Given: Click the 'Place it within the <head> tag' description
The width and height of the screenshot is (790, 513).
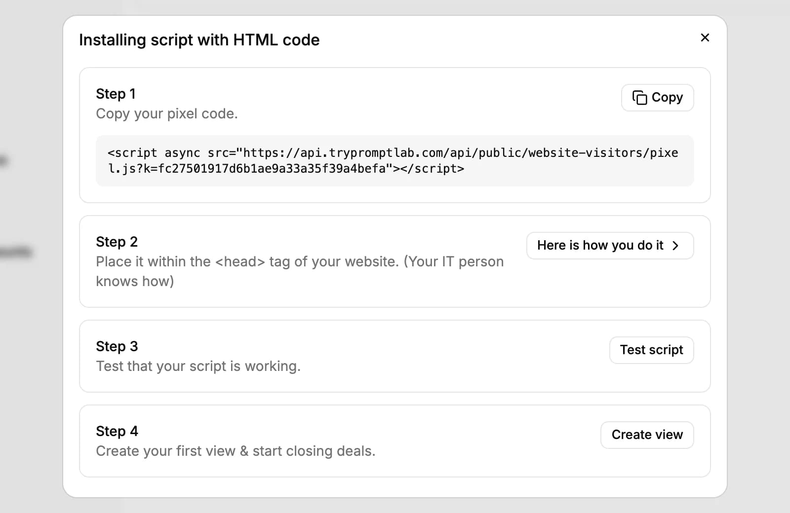Looking at the screenshot, I should (x=300, y=271).
